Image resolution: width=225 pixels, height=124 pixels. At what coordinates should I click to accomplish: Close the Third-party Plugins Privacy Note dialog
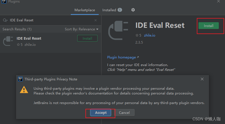pyautogui.click(x=202, y=79)
